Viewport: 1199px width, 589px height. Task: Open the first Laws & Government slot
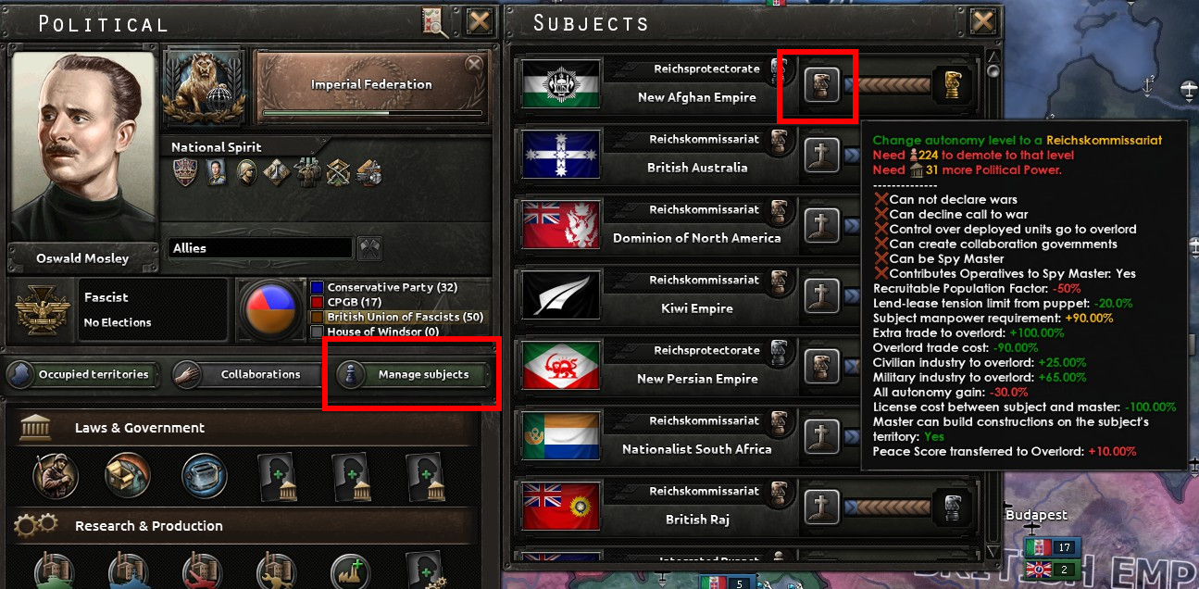point(56,474)
